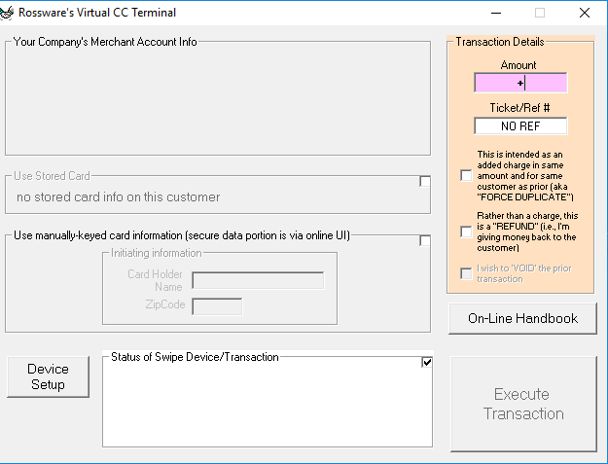
Task: Click the ZipCode field
Action: [x=217, y=306]
